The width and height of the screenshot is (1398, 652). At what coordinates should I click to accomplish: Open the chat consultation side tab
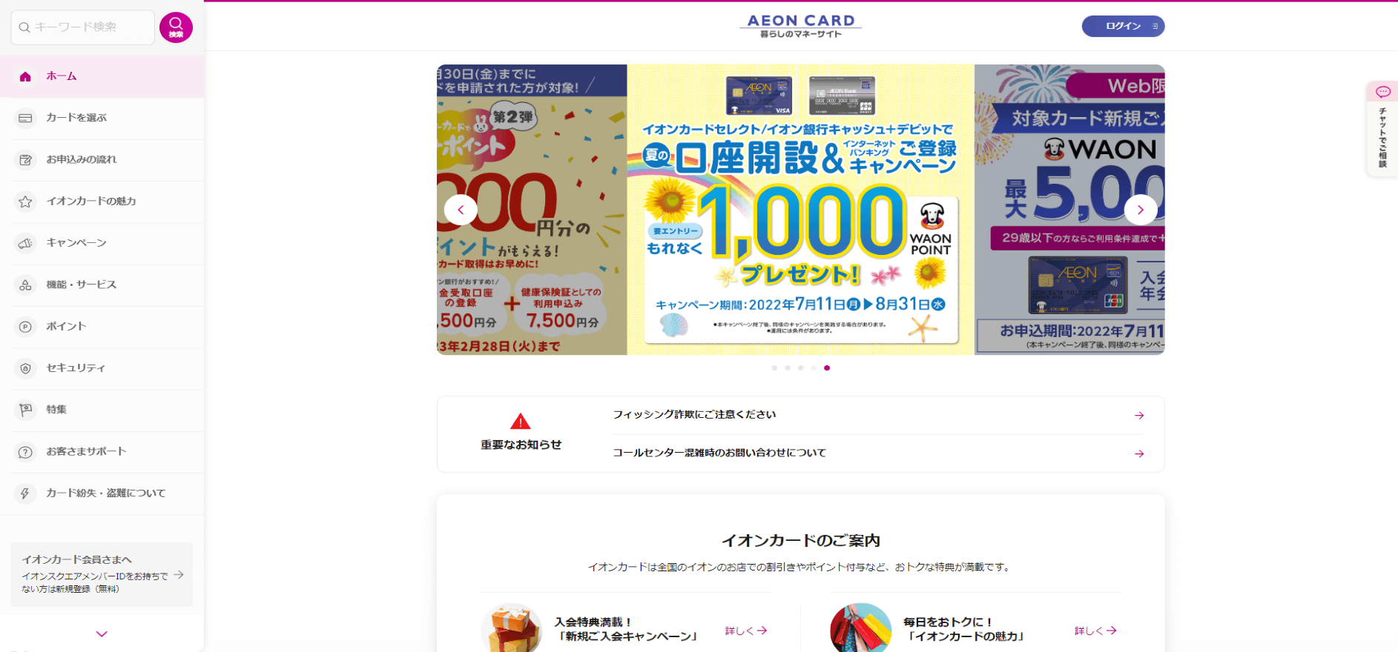coord(1382,129)
